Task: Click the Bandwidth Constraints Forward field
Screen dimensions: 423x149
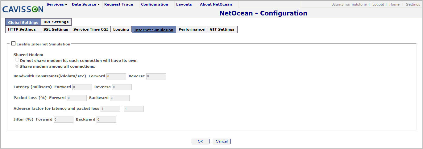Action: point(116,76)
